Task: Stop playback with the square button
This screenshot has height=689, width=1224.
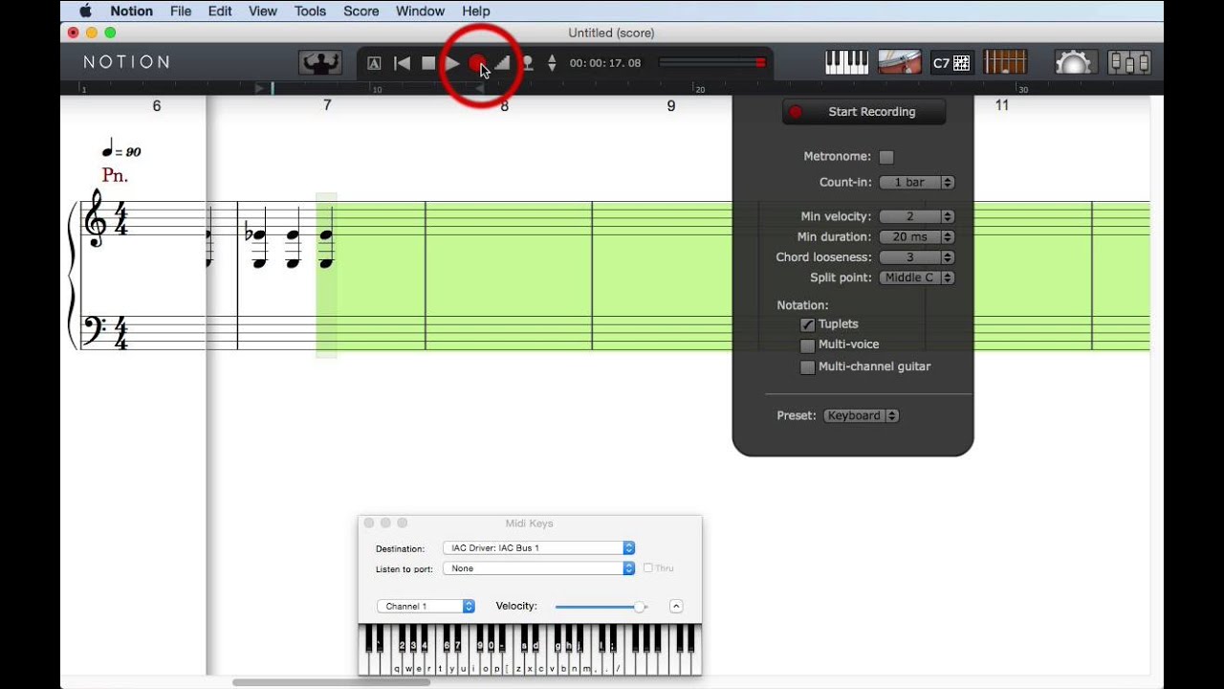Action: point(428,63)
